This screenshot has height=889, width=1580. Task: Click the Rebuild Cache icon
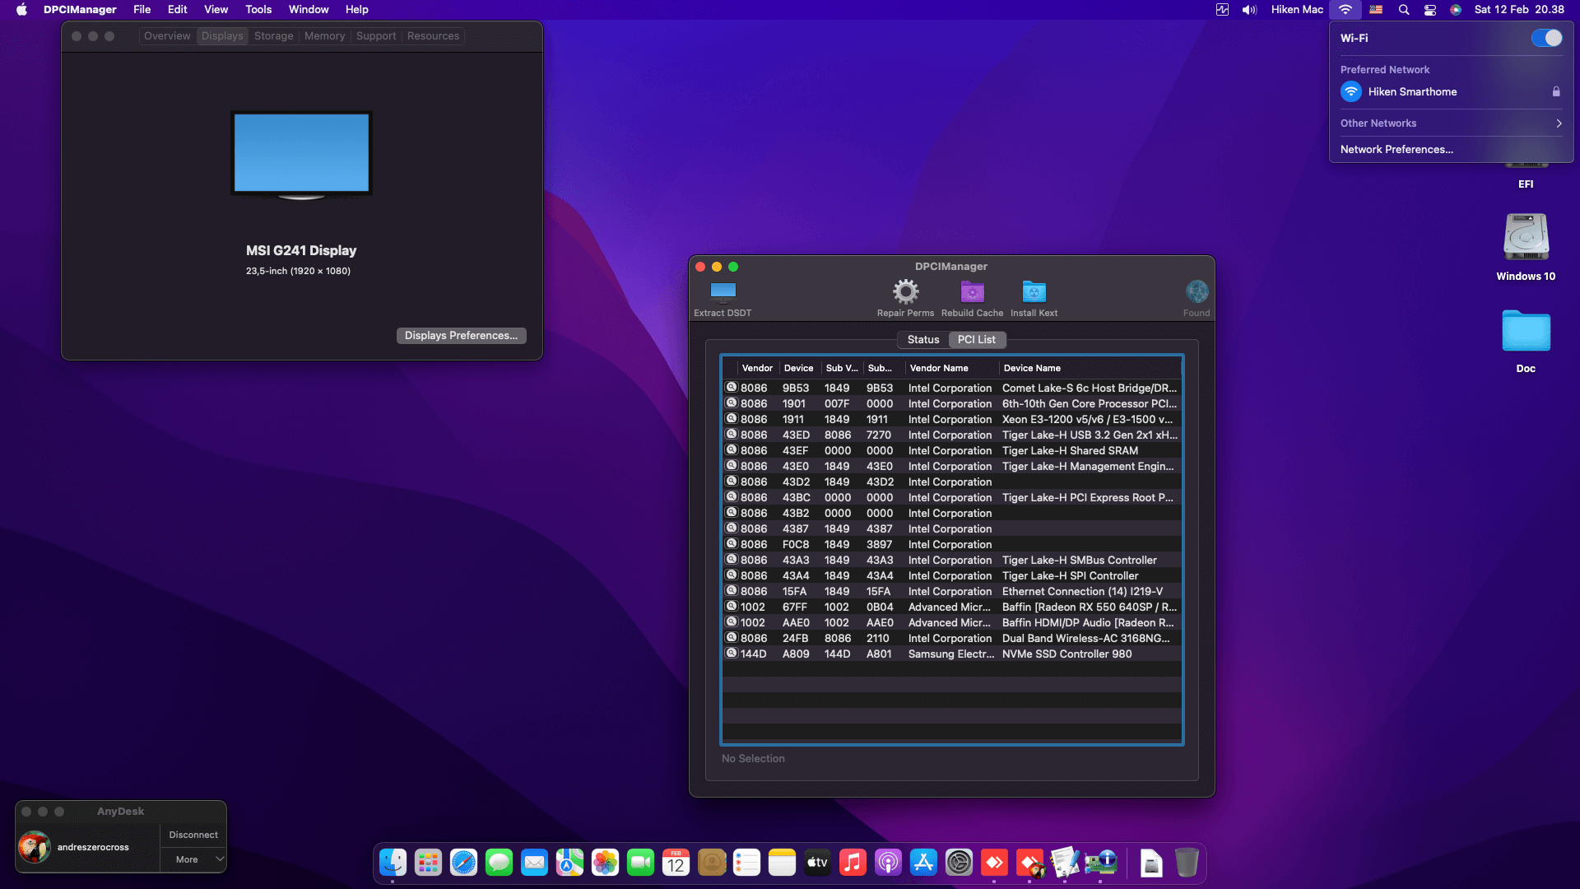972,292
